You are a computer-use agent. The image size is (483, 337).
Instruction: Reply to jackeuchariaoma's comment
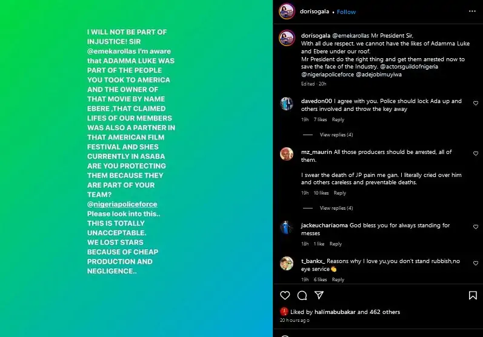pyautogui.click(x=335, y=244)
